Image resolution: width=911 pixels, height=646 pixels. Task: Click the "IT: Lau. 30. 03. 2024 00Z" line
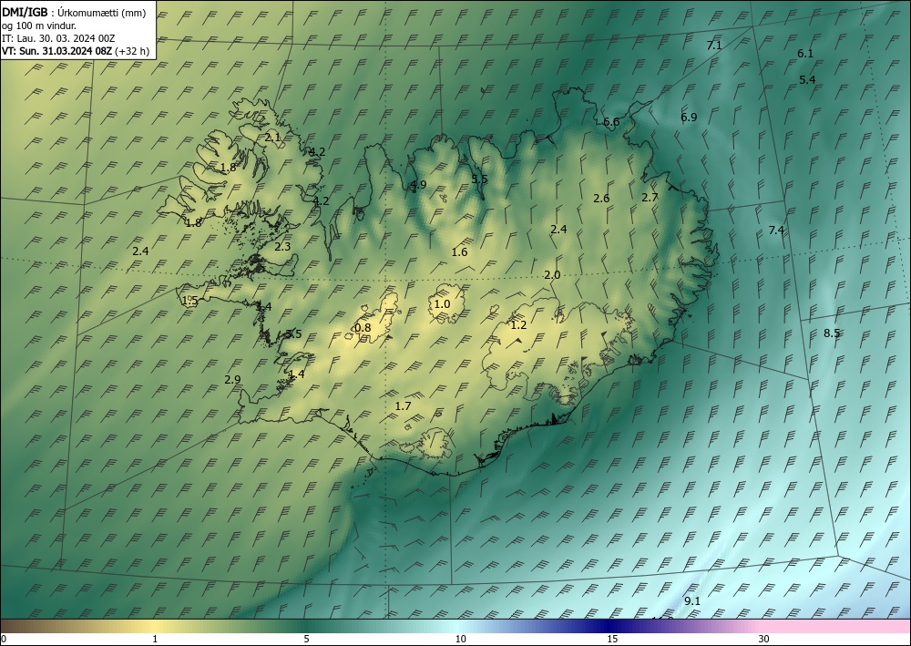click(58, 38)
